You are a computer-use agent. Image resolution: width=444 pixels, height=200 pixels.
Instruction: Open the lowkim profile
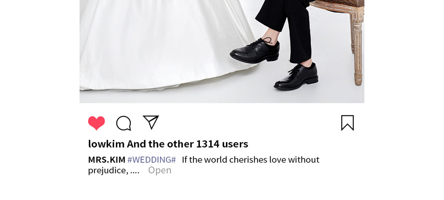[x=106, y=144]
